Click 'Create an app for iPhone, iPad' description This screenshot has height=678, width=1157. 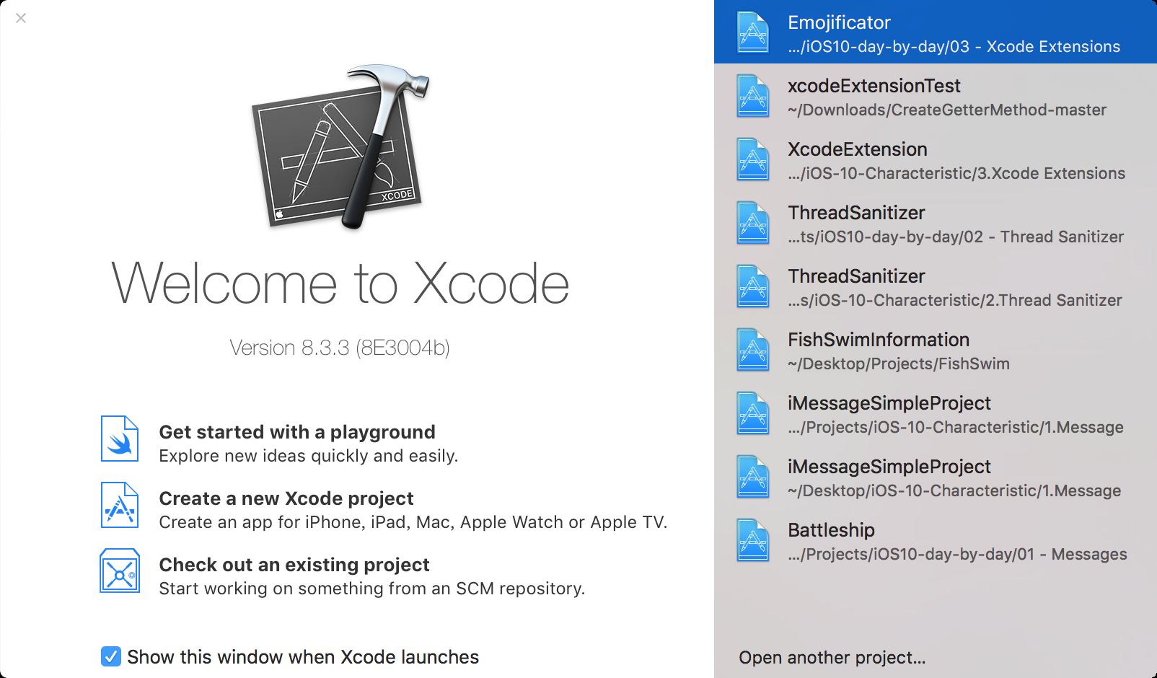click(x=413, y=522)
